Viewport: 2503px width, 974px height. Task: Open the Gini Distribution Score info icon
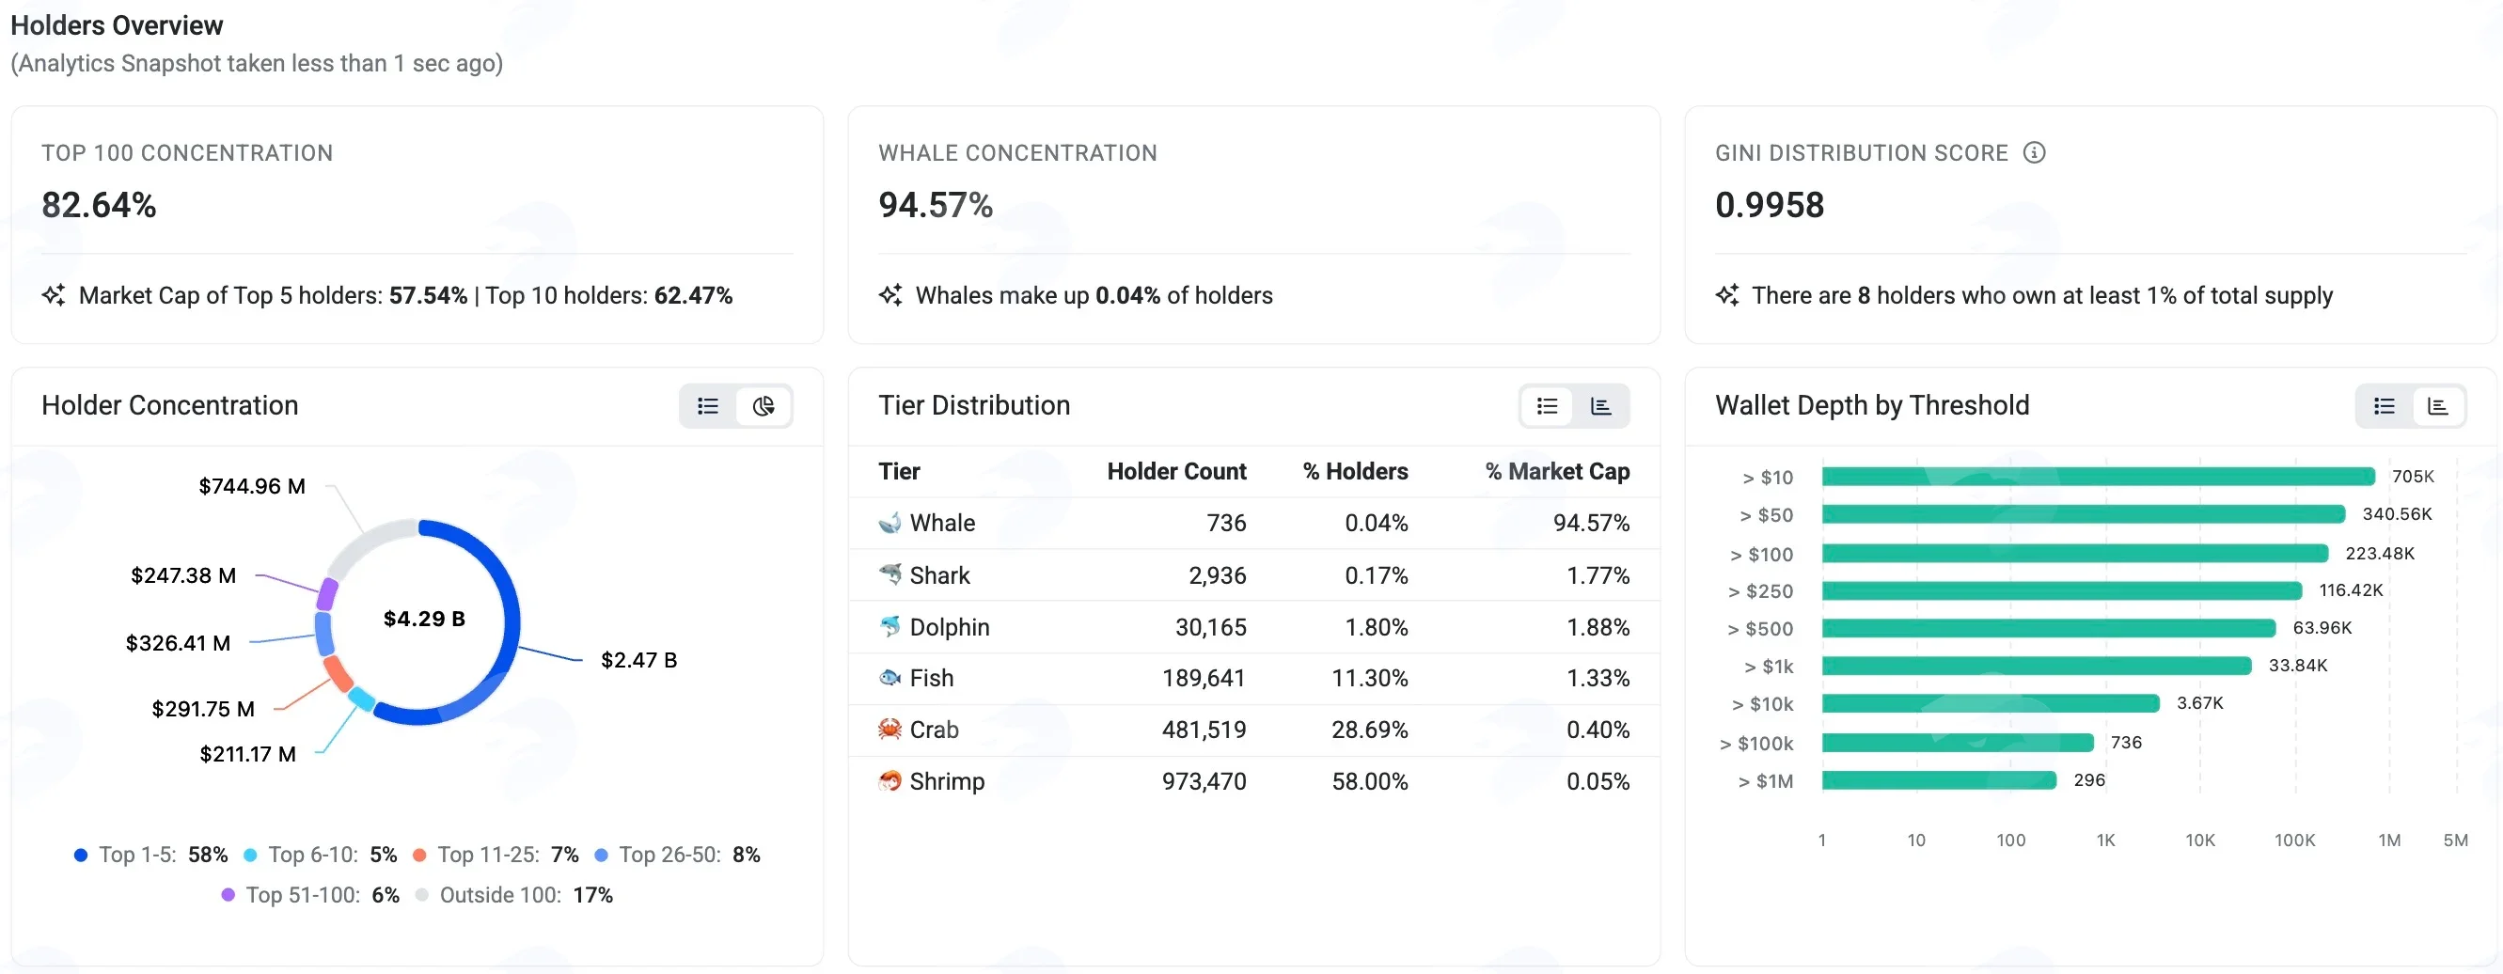(2034, 152)
